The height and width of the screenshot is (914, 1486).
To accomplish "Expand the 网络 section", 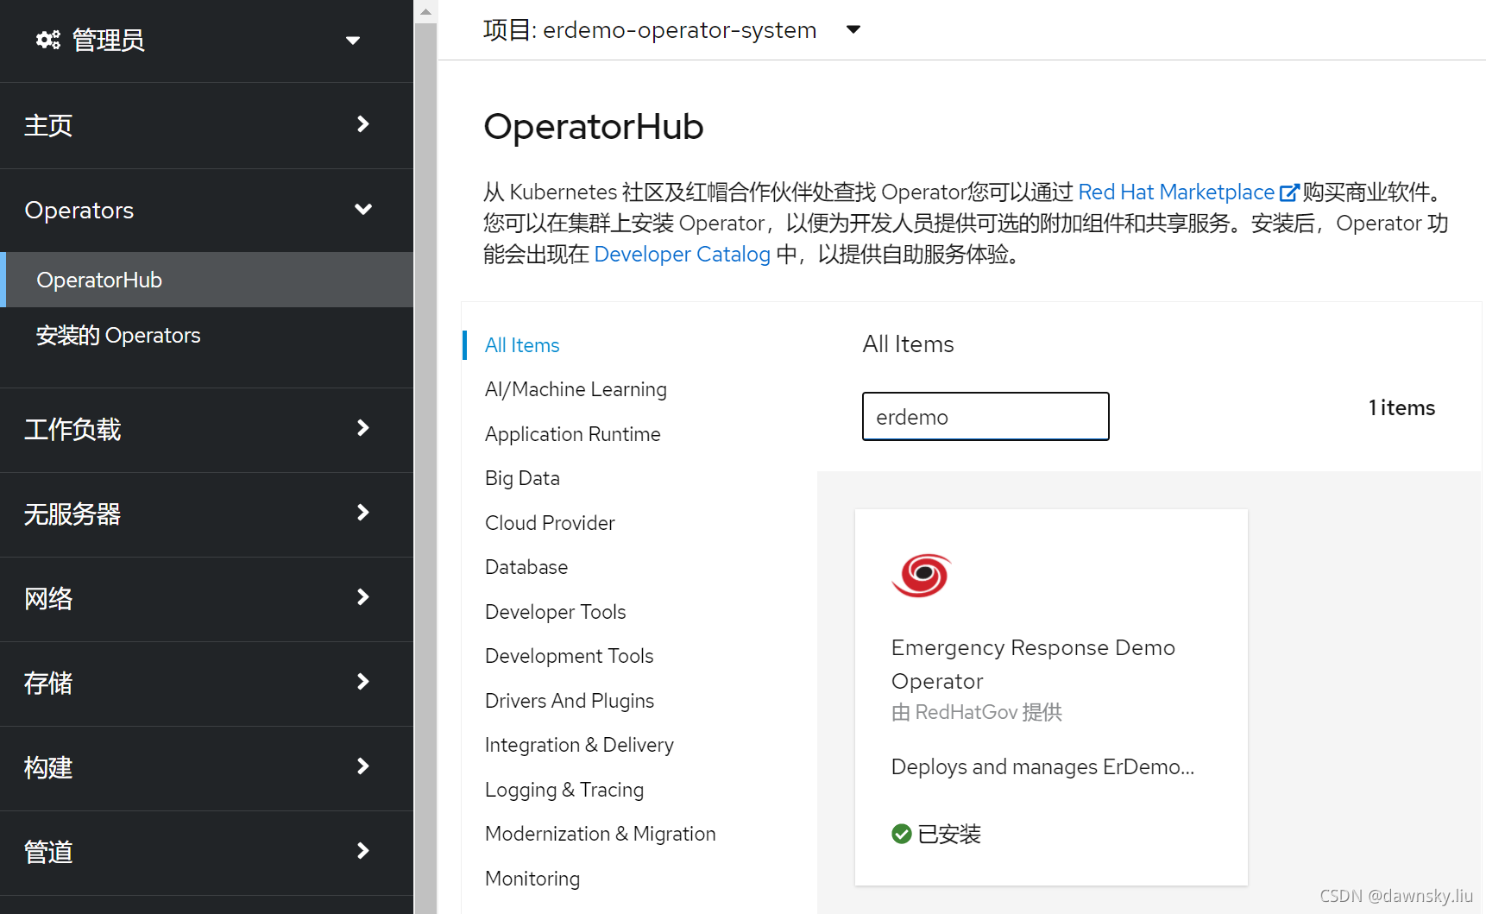I will coord(207,598).
